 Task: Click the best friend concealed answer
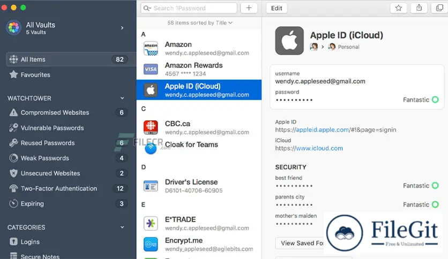pyautogui.click(x=294, y=186)
